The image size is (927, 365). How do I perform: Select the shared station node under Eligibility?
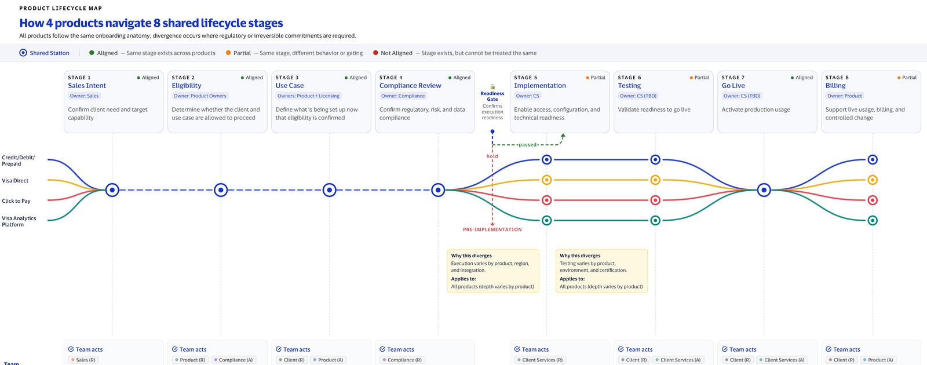[221, 190]
